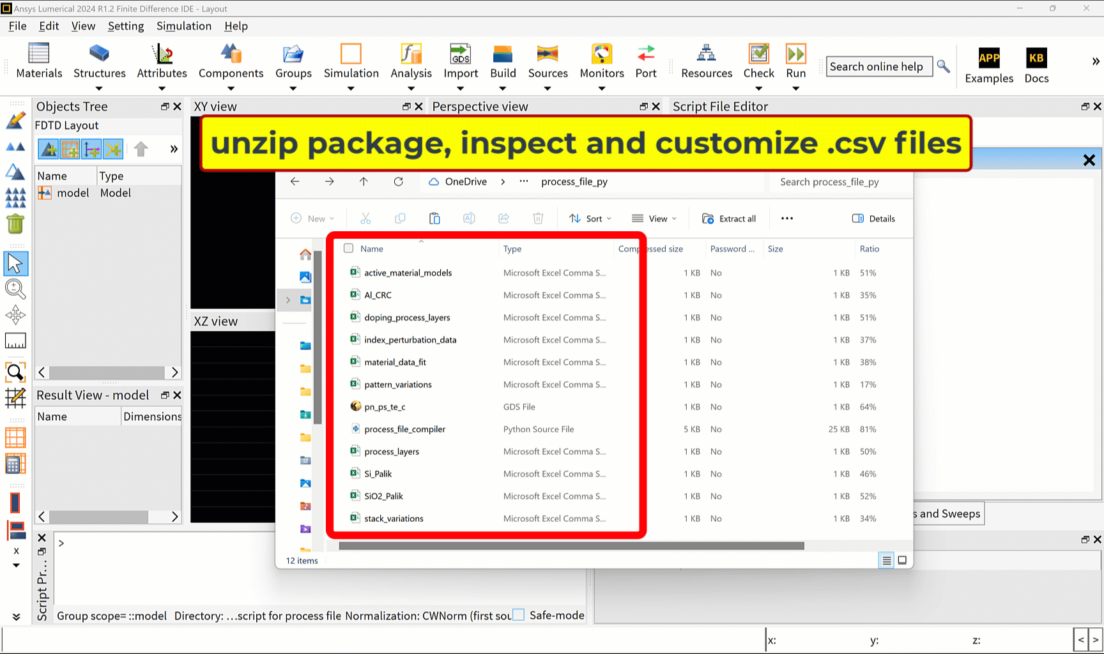Go up one folder in Explorer
Viewport: 1104px width, 654px height.
click(364, 181)
